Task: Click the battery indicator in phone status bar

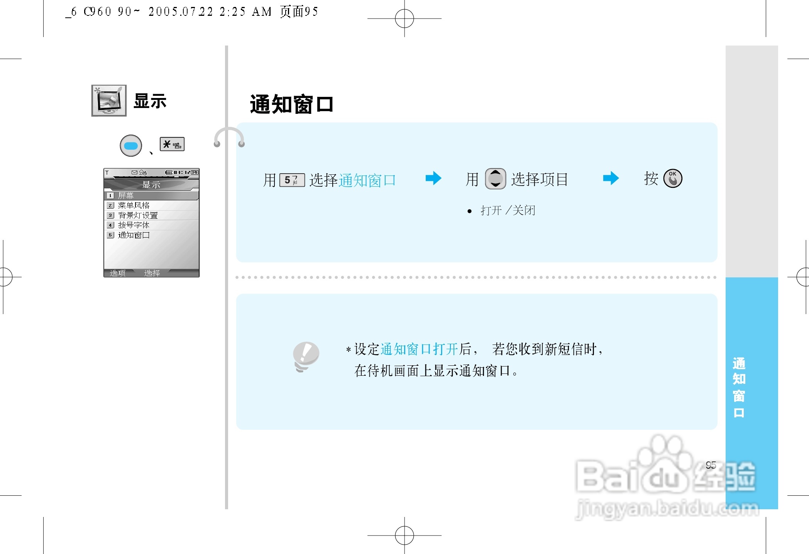Action: [x=169, y=172]
